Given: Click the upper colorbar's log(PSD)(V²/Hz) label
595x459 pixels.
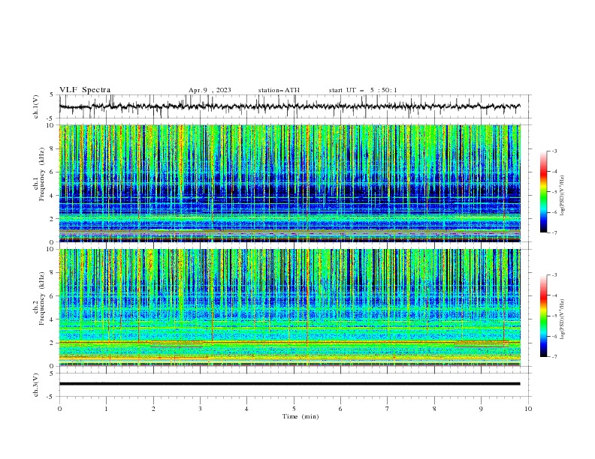Looking at the screenshot, I should [563, 196].
